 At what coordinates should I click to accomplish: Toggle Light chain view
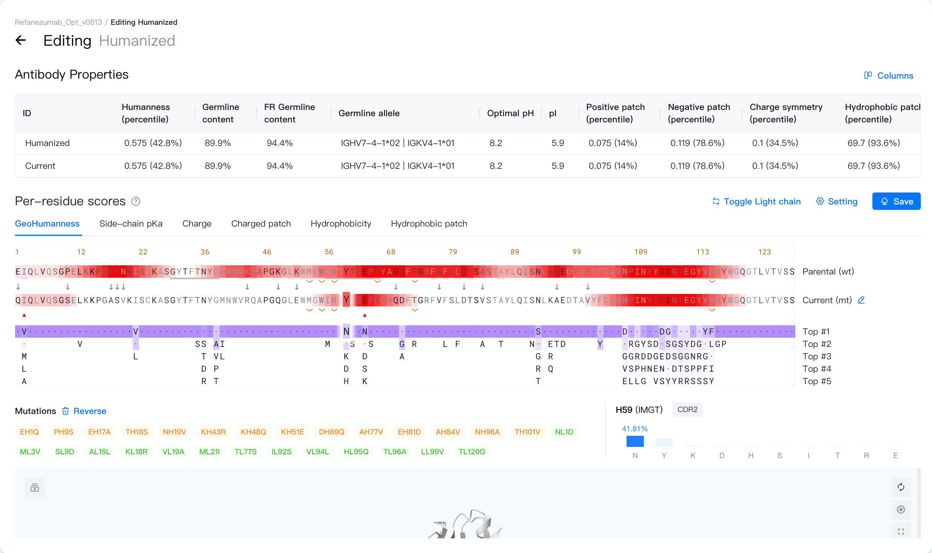pos(757,201)
